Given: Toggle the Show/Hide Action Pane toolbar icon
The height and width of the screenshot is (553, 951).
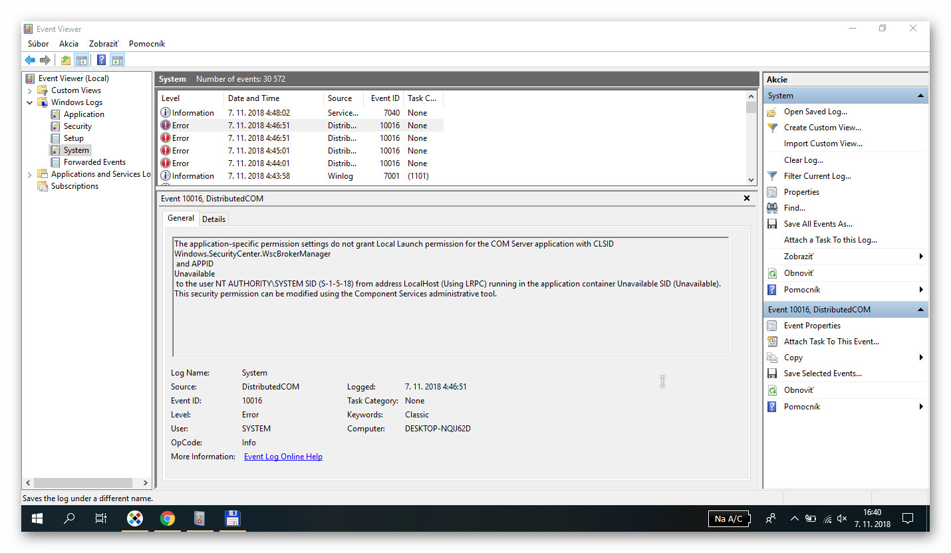Looking at the screenshot, I should point(118,60).
